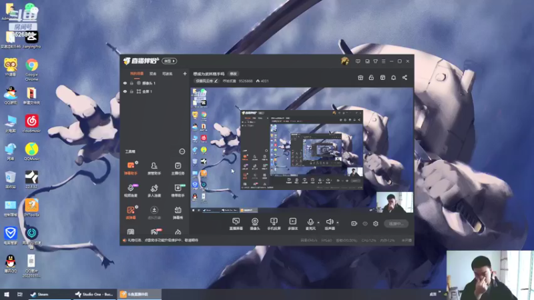Select the cloudmusic desktop icon

(31, 123)
